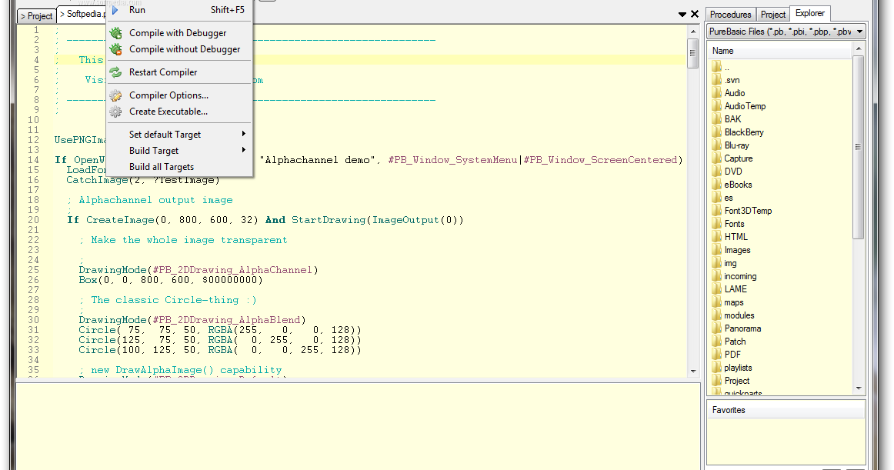Click the editor scrollbar up arrow
Screen dimensions: 894x470
pyautogui.click(x=693, y=32)
